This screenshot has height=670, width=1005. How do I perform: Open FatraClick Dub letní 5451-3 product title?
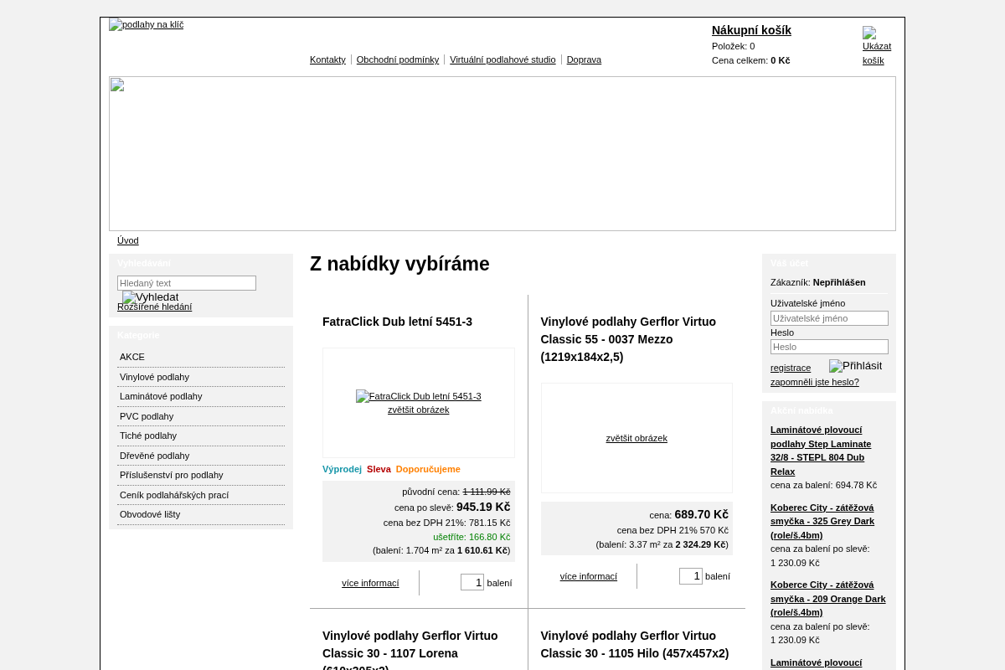point(397,322)
